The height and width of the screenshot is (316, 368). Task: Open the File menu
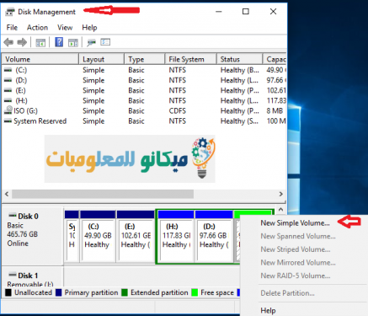(12, 28)
